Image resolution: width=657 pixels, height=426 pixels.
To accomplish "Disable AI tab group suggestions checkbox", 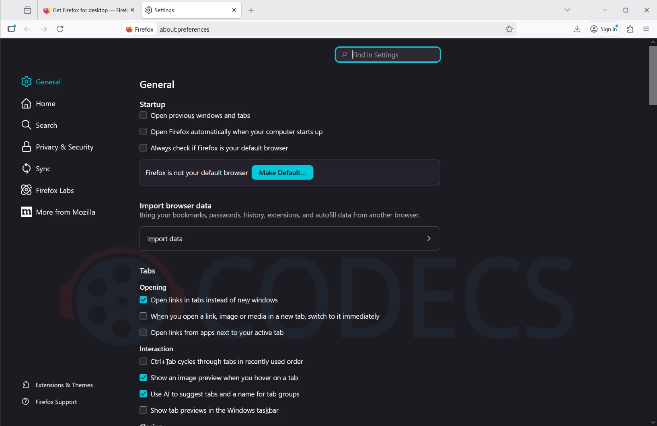I will pyautogui.click(x=144, y=394).
